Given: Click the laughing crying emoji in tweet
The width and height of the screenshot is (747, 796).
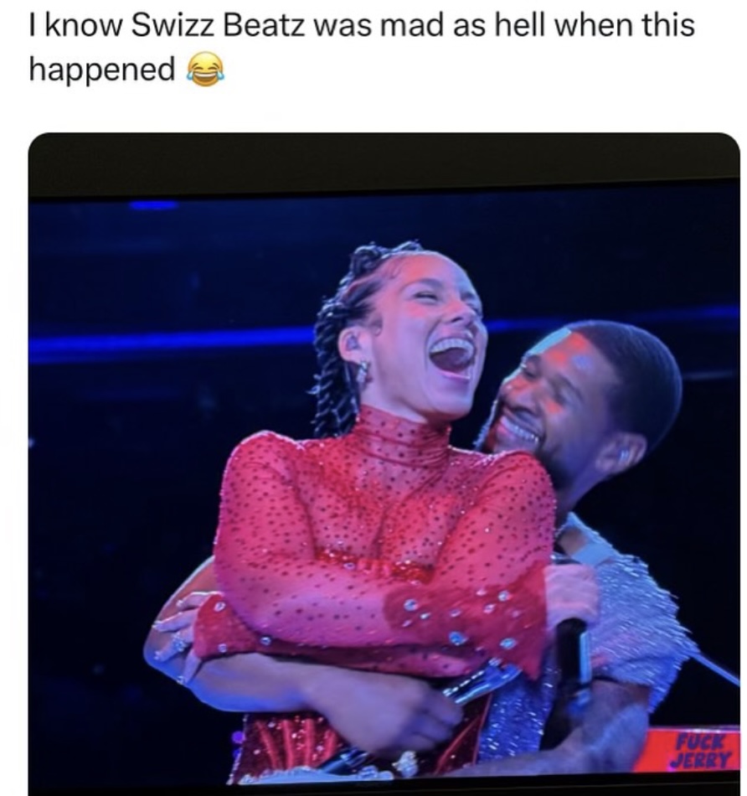Looking at the screenshot, I should coord(205,69).
